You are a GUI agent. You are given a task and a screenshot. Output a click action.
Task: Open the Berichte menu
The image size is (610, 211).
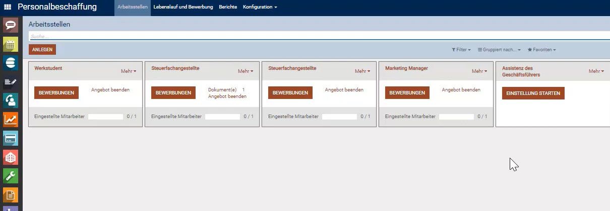(x=228, y=8)
